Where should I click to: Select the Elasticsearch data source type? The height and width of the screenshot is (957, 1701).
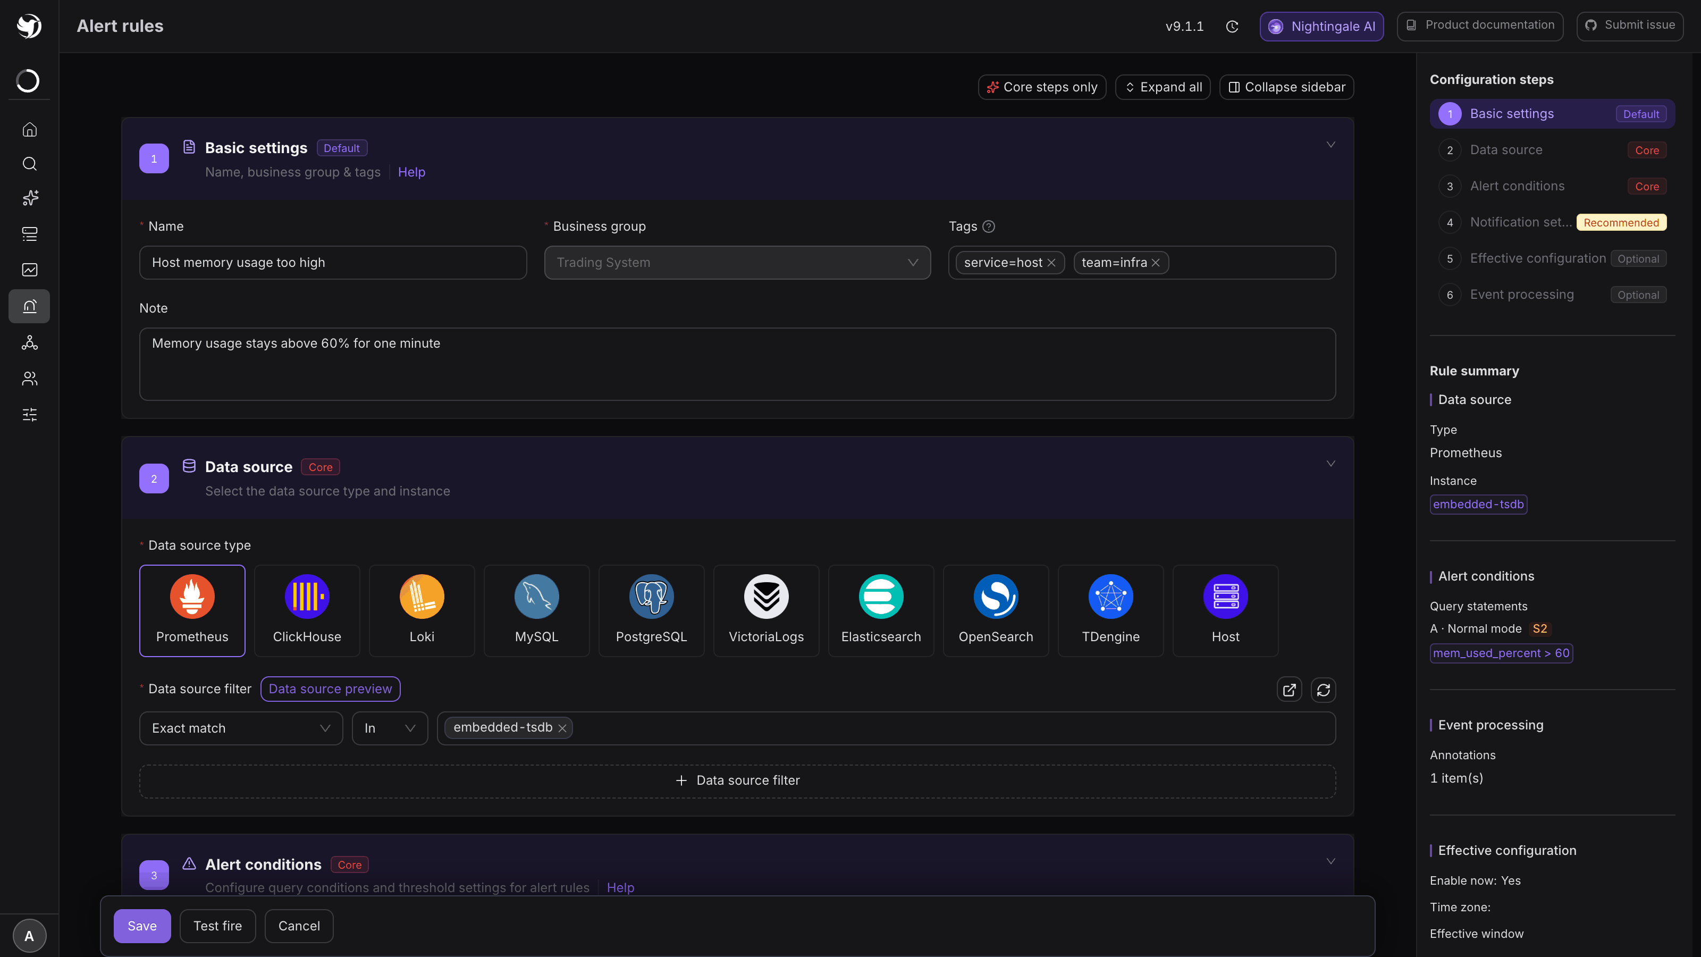(881, 610)
